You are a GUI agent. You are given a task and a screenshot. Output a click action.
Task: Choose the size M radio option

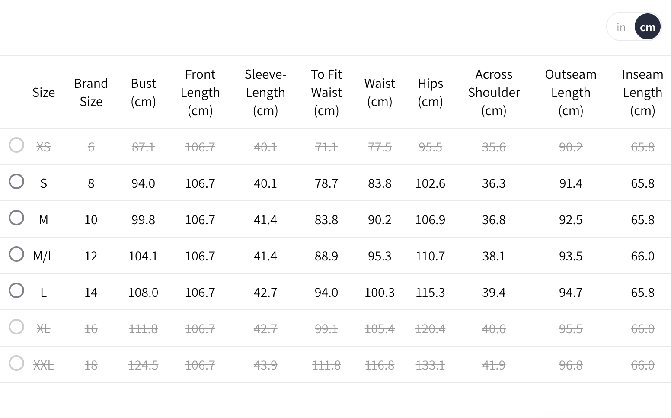16,218
